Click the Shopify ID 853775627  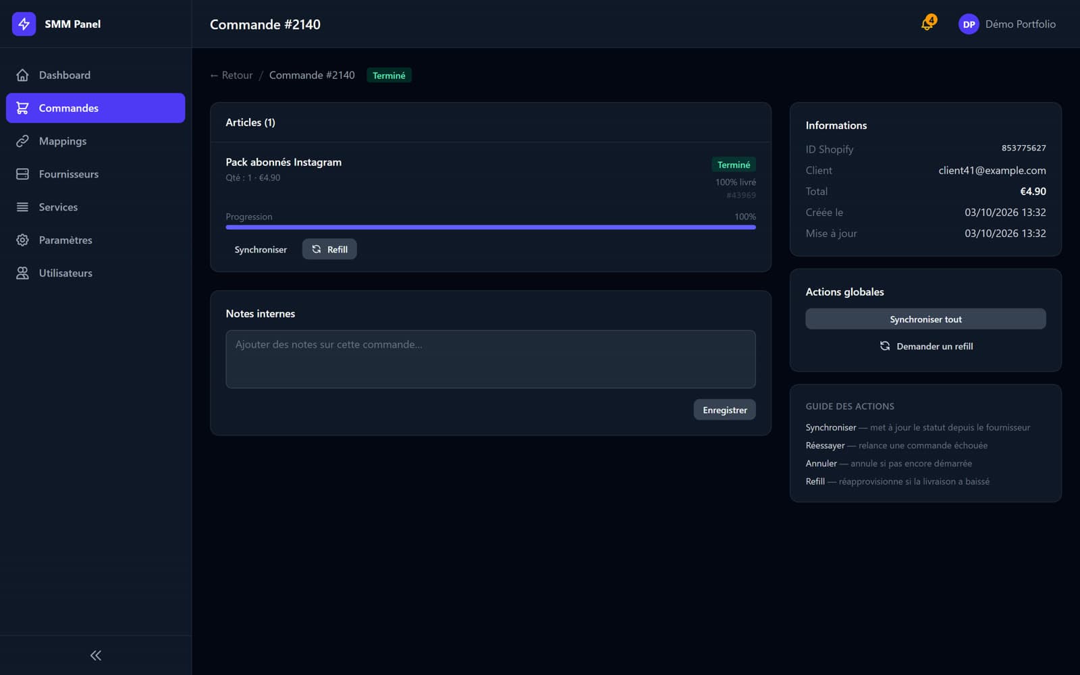click(x=1023, y=148)
